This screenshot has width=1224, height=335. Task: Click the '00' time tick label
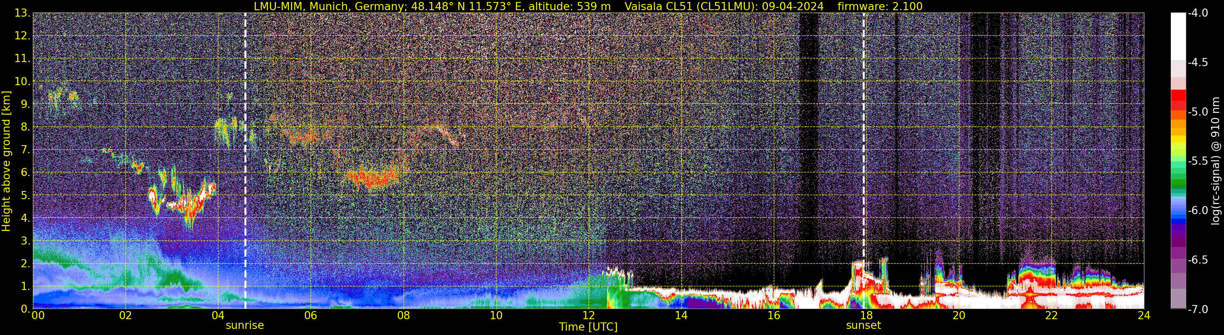tap(37, 316)
